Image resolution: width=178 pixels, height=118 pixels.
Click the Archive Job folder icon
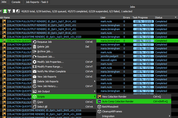point(34,52)
